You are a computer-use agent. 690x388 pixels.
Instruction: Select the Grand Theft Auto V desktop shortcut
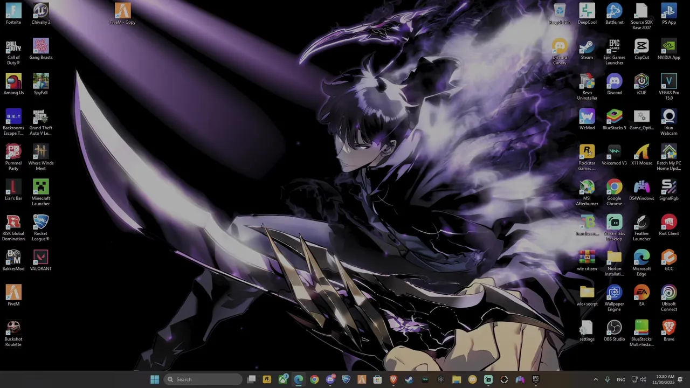coord(41,122)
